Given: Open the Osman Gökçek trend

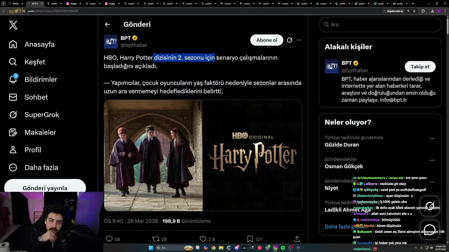Looking at the screenshot, I should [x=344, y=166].
